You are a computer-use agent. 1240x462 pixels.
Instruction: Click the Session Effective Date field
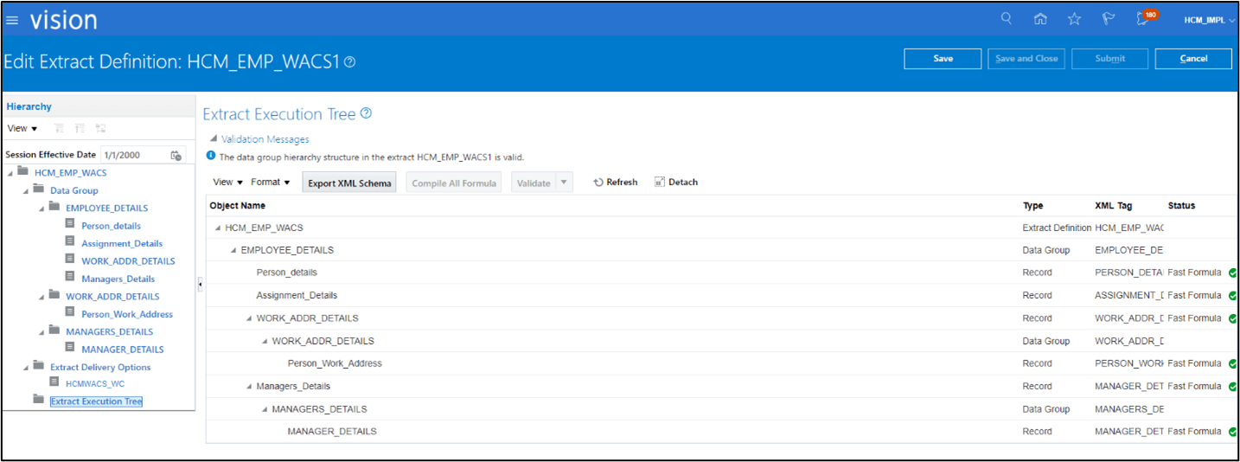(133, 155)
